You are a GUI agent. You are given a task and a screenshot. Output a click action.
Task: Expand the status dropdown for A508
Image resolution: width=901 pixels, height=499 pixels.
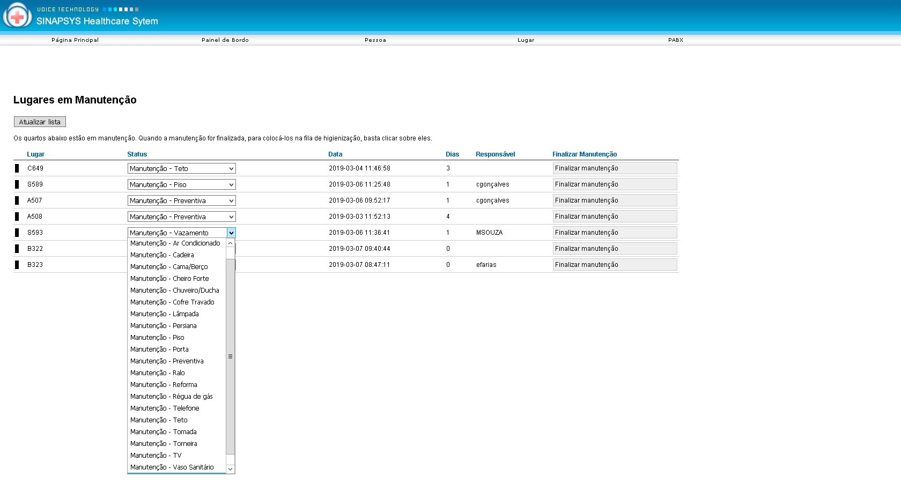pos(181,217)
